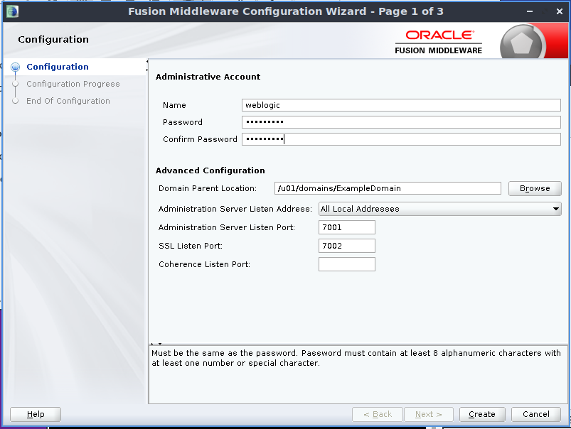This screenshot has width=571, height=429.
Task: Select the Configuration step in sidebar
Action: pyautogui.click(x=58, y=67)
